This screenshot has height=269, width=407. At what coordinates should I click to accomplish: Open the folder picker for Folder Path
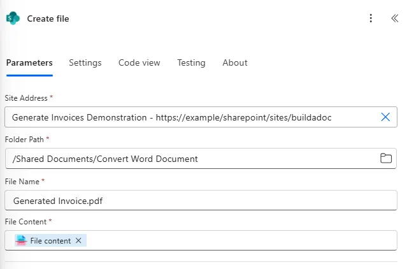coord(386,158)
